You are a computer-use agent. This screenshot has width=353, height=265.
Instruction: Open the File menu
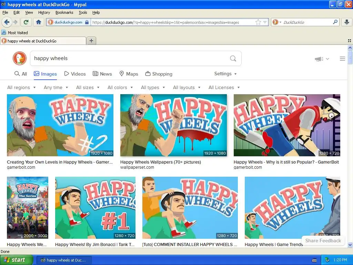click(x=5, y=12)
